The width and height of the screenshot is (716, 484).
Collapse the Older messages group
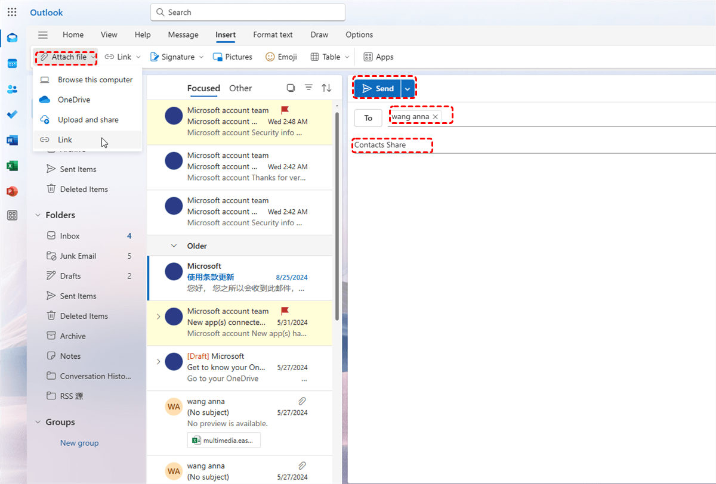coord(174,246)
